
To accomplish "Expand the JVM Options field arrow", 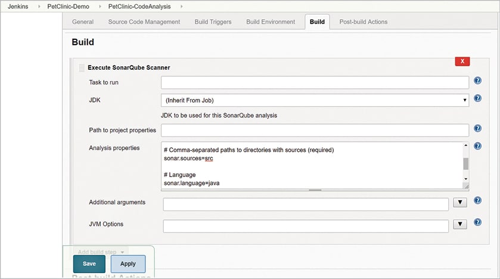I will tap(459, 225).
